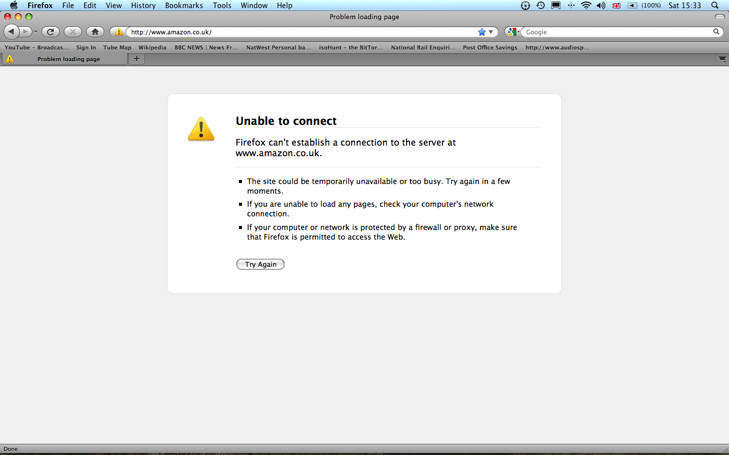Click the warning site-identity icon in the address bar
The width and height of the screenshot is (729, 455).
118,32
